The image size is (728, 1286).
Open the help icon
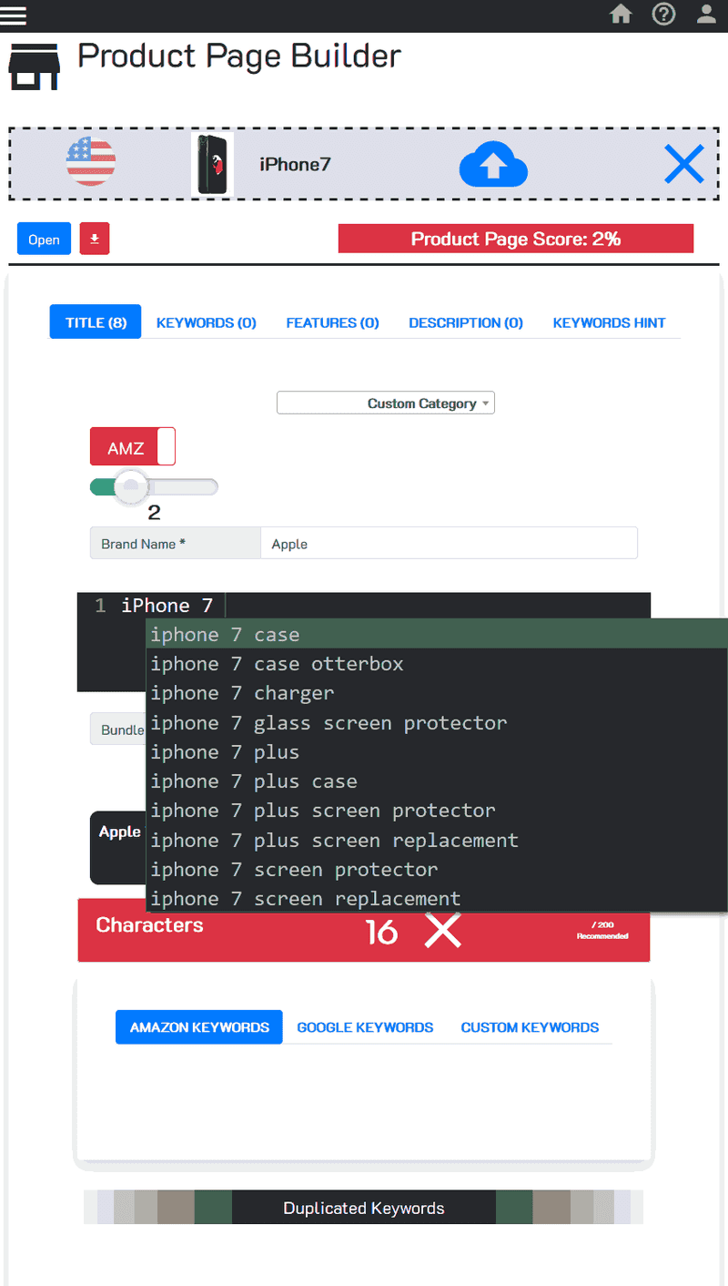pyautogui.click(x=663, y=15)
